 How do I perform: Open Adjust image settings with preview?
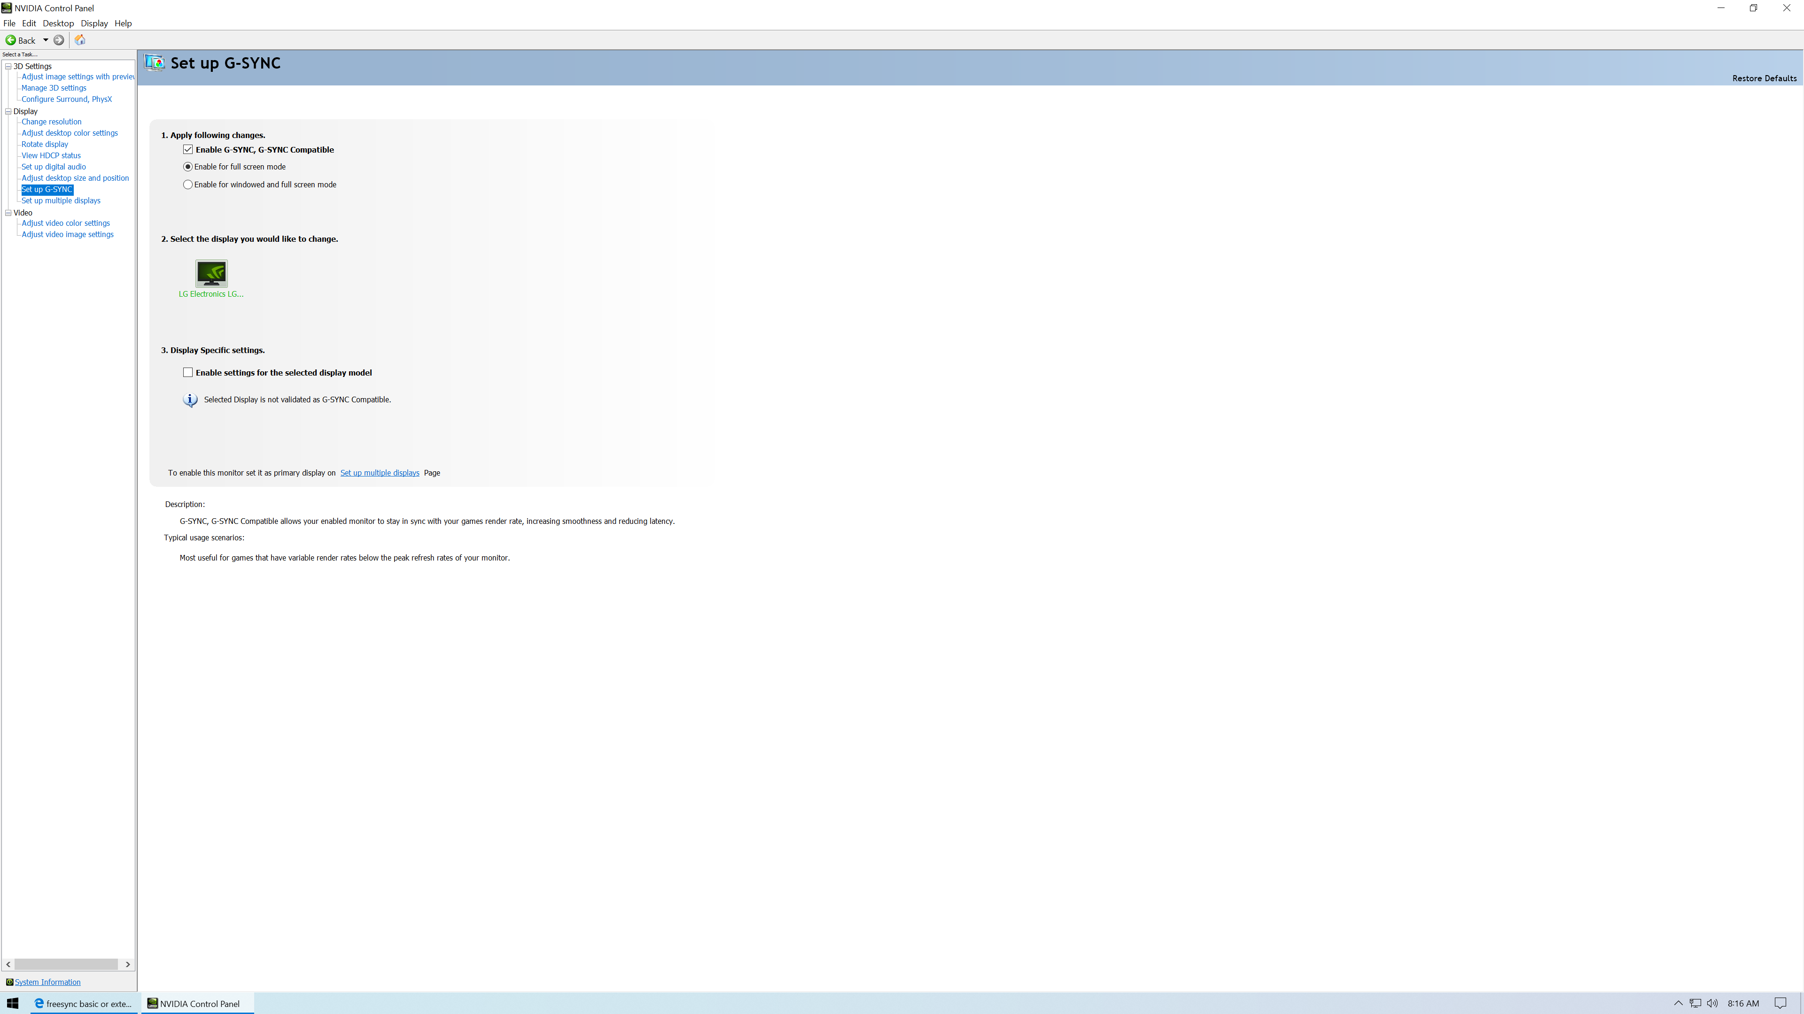78,77
